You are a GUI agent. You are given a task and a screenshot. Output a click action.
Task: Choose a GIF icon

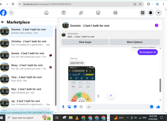tap(81, 107)
